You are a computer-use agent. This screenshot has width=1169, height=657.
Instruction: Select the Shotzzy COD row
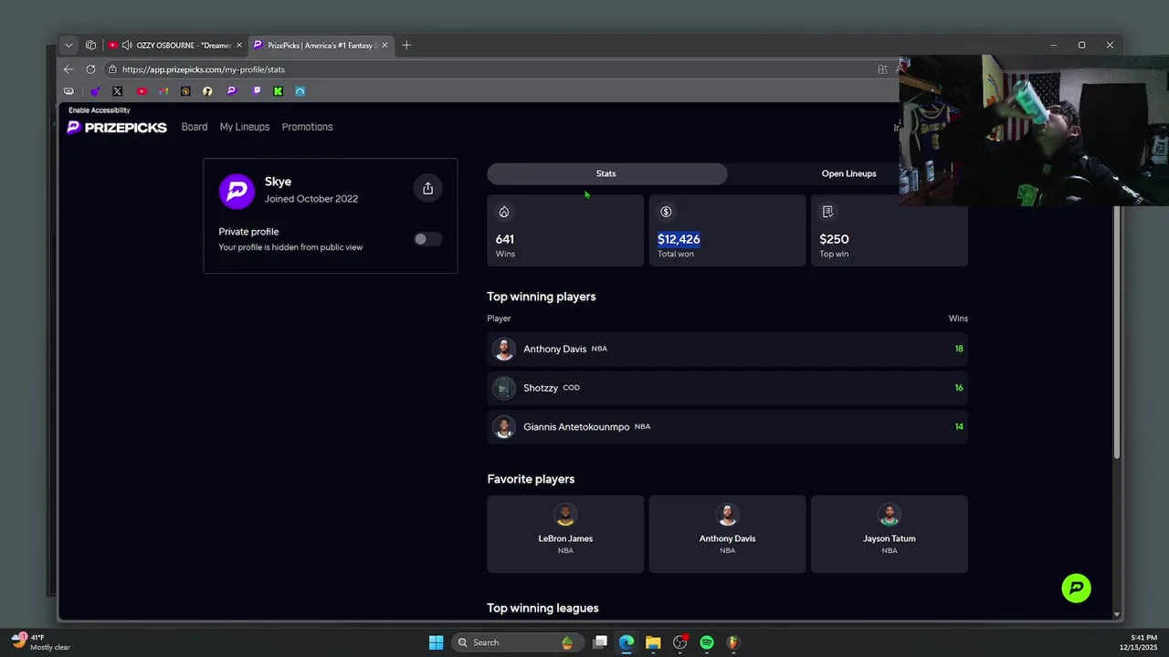727,388
